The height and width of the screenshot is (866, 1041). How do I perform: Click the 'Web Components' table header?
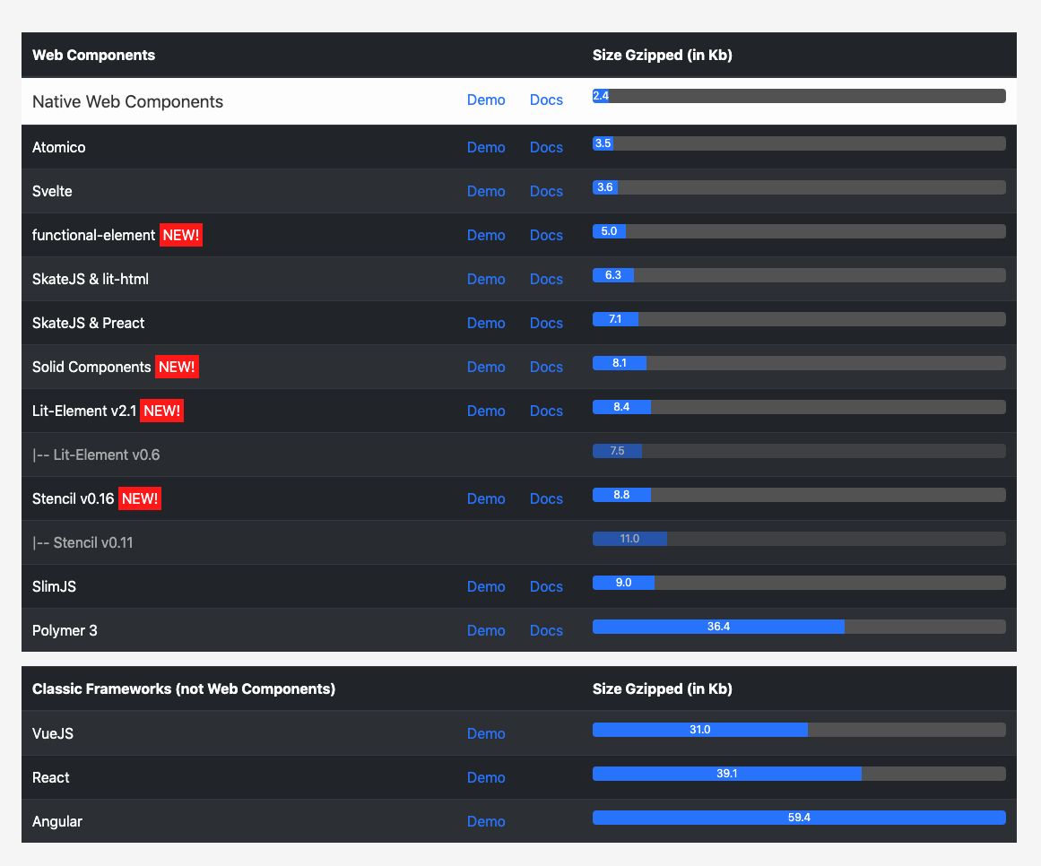(x=93, y=55)
